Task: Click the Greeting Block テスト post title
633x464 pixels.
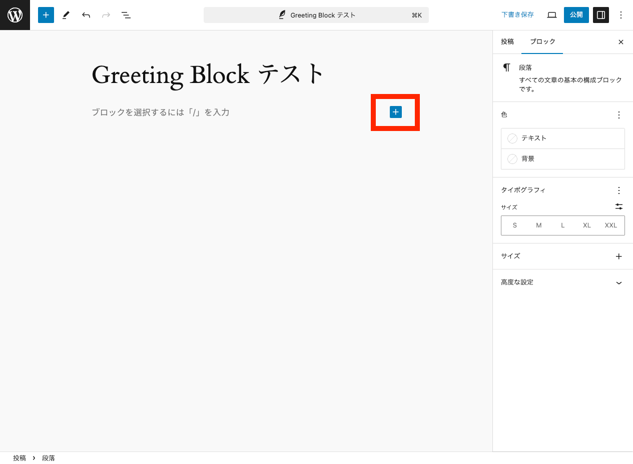Action: [208, 74]
